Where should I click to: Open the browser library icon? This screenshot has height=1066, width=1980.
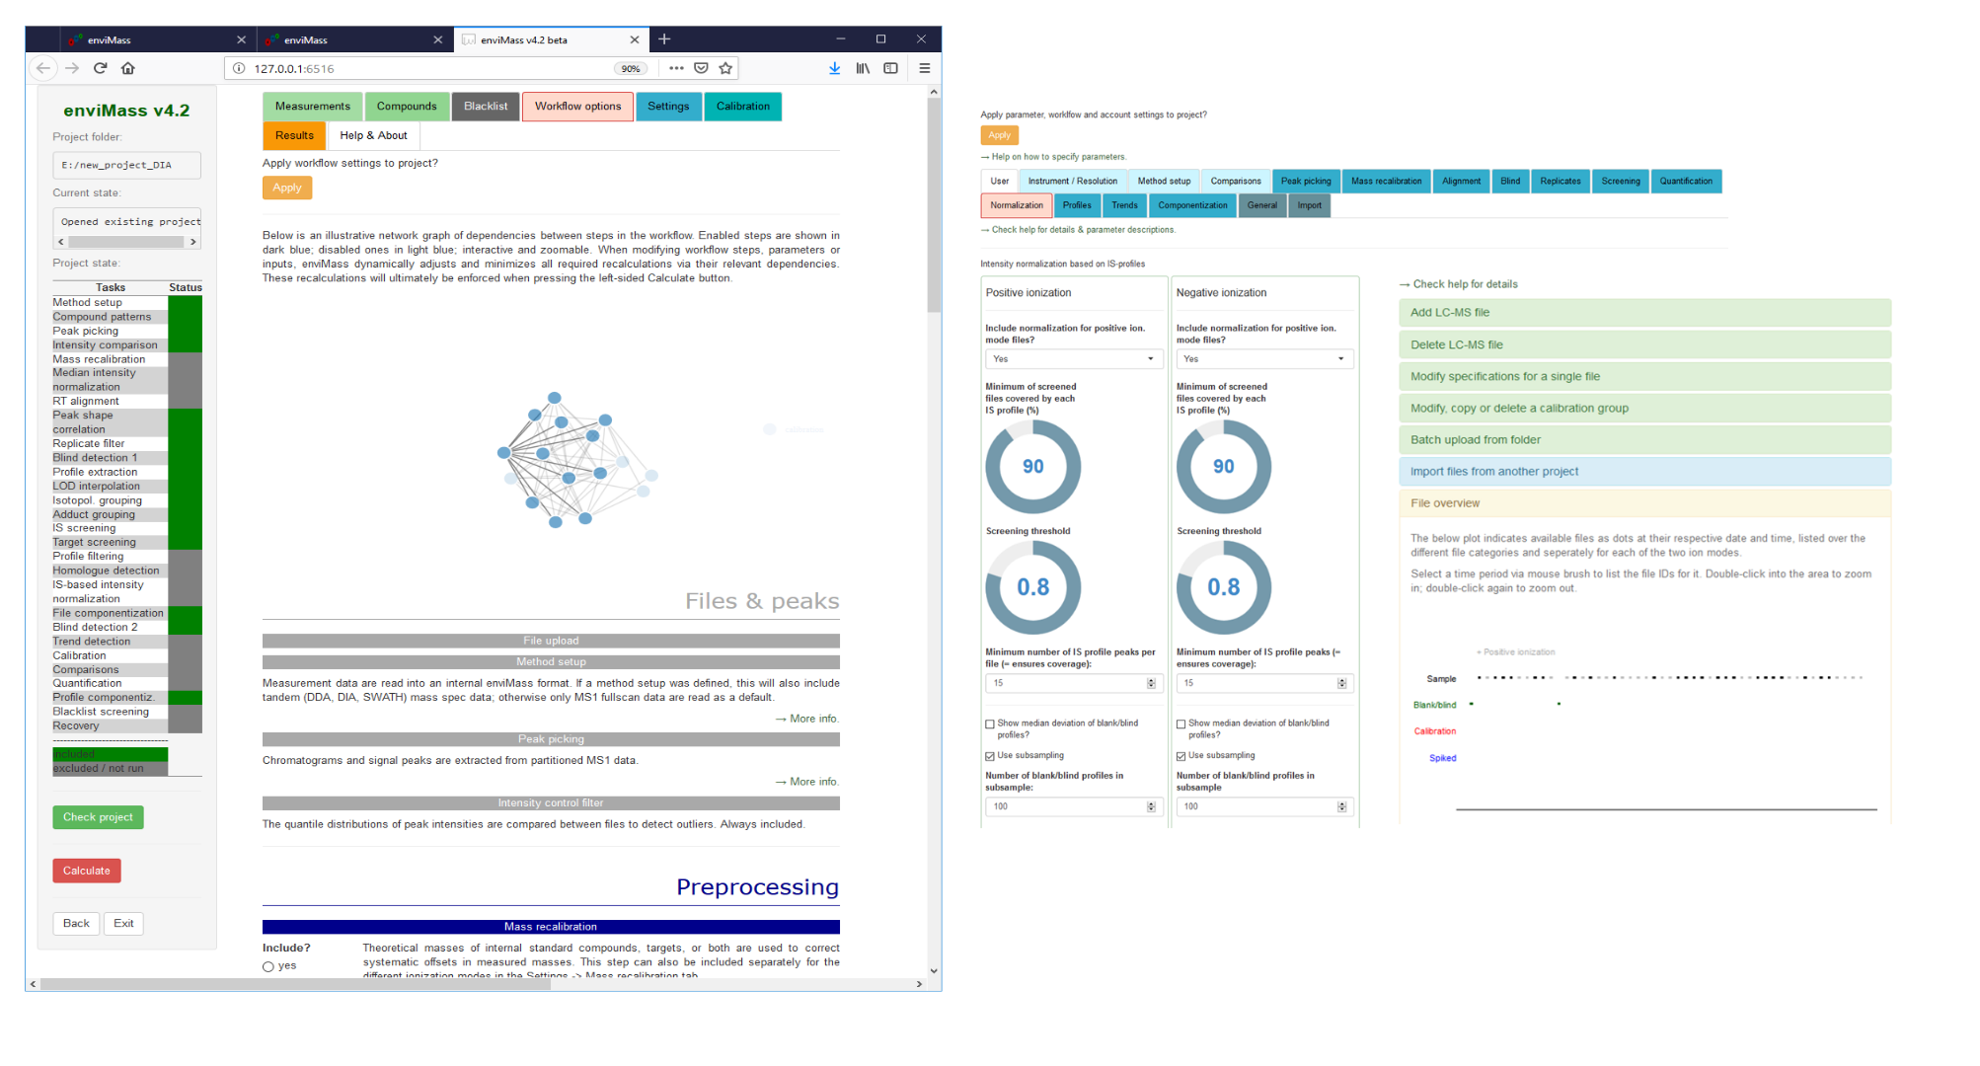tap(863, 68)
